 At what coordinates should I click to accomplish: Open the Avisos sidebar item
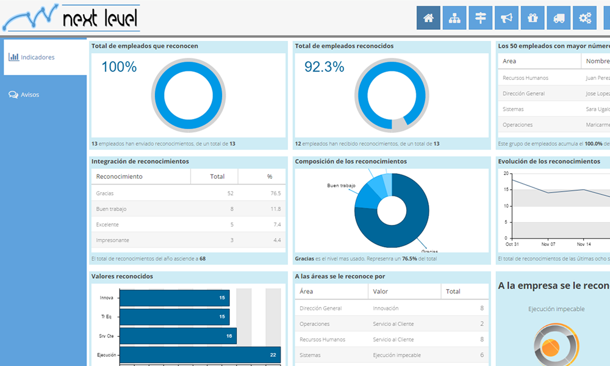click(x=45, y=95)
